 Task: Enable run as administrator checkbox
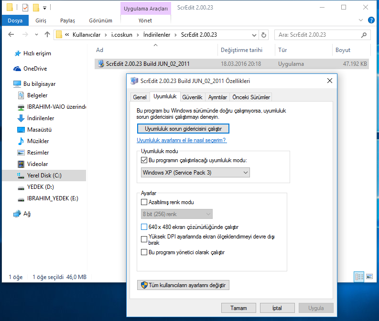144,252
